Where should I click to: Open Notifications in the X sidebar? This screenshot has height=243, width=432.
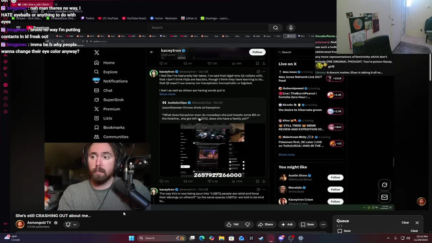click(111, 81)
